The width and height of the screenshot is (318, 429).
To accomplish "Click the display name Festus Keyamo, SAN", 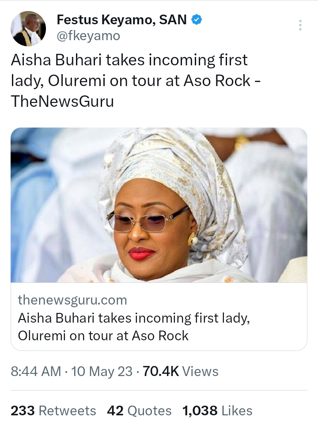I will click(121, 20).
